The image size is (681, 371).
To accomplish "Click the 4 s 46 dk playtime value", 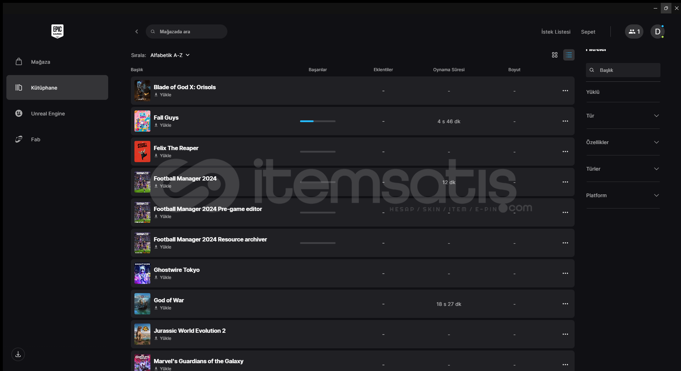I will (x=449, y=121).
